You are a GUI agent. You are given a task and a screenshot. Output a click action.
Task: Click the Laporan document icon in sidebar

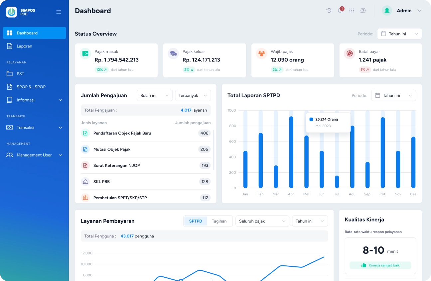(10, 46)
